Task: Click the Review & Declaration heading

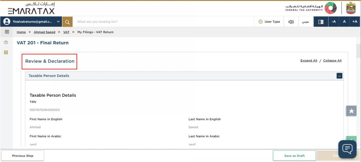Action: [x=50, y=61]
